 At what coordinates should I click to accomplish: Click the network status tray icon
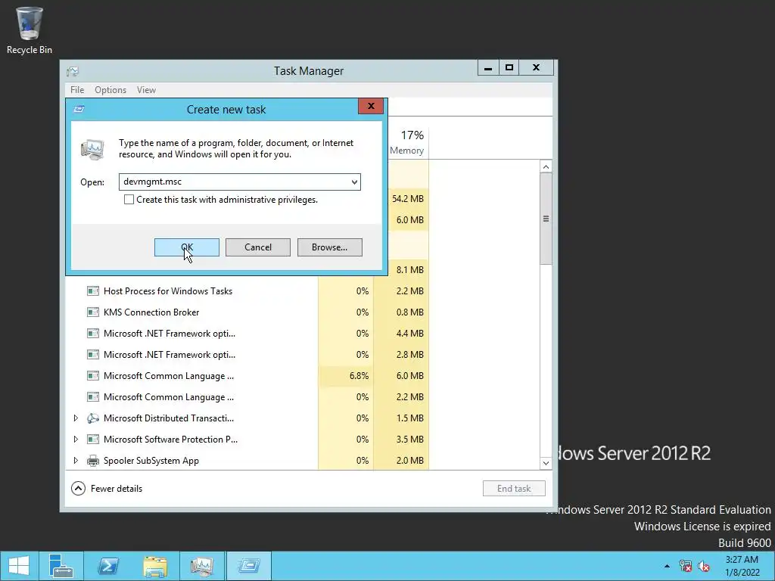tap(685, 566)
